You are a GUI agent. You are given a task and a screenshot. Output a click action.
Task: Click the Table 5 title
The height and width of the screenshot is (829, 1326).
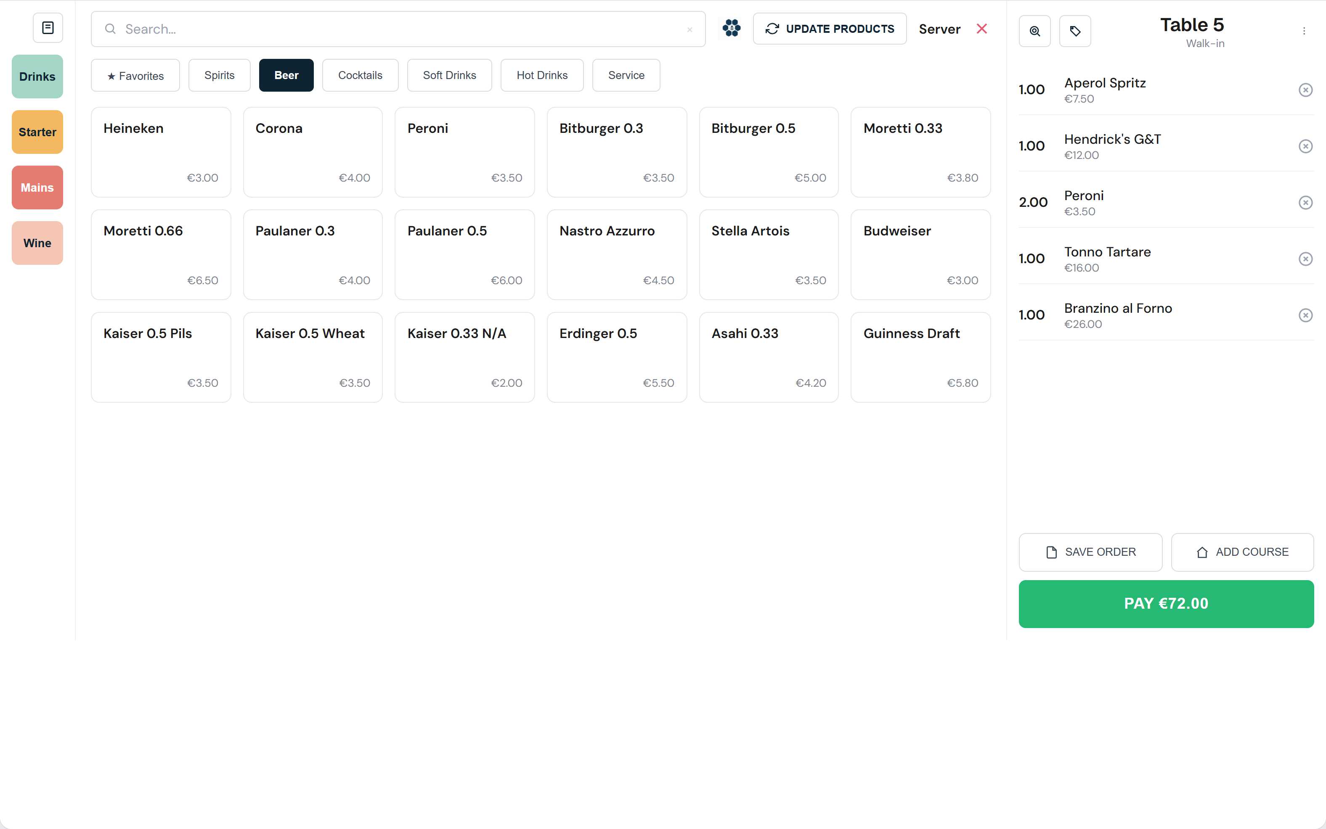(1191, 25)
